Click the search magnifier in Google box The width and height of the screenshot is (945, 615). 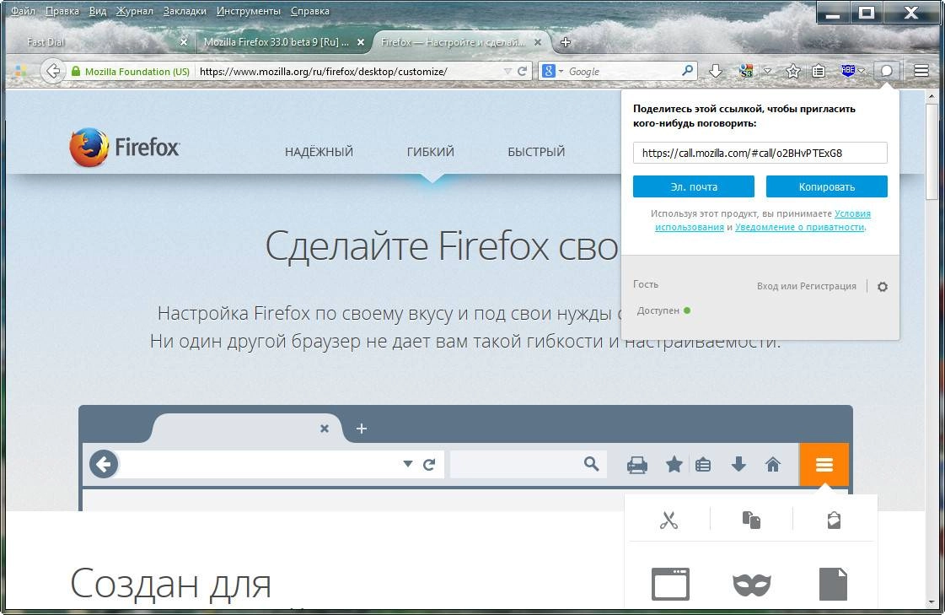(687, 71)
